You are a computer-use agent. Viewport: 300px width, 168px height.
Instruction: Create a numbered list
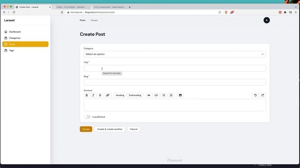point(171,95)
